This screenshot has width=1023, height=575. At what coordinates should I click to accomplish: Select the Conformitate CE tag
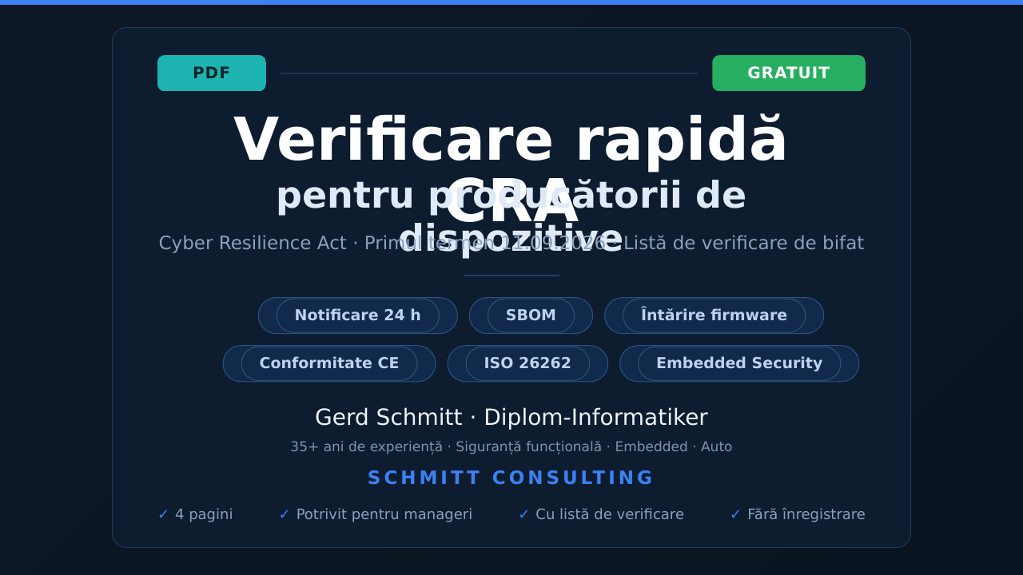pyautogui.click(x=329, y=363)
